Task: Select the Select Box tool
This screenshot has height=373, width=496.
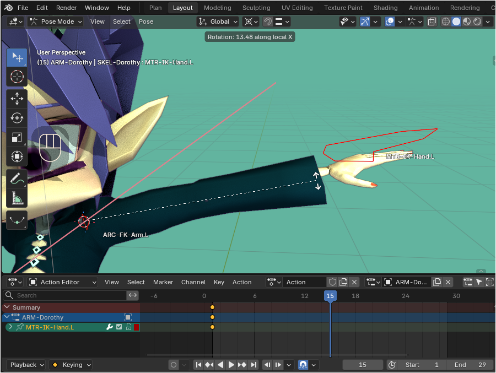Action: coord(17,57)
